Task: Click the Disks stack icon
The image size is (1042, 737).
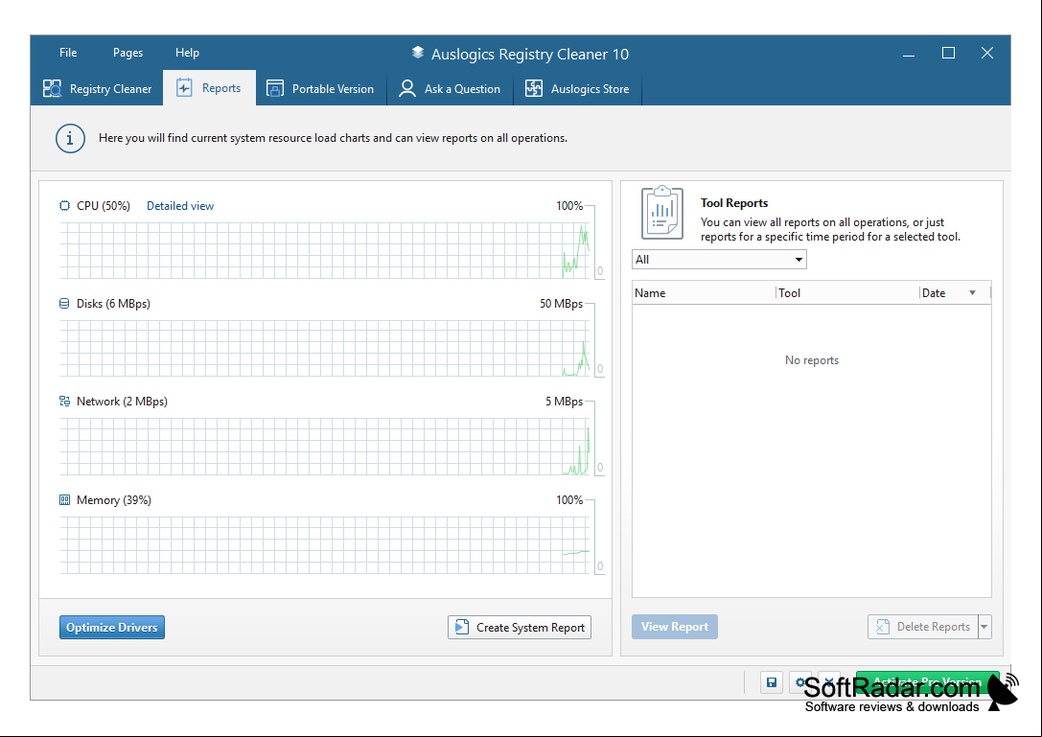Action: pos(64,304)
